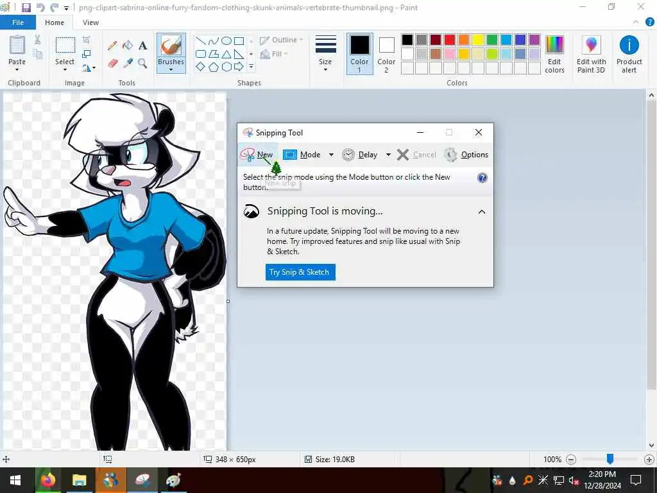Click the Save icon in quick access toolbar

pos(26,8)
